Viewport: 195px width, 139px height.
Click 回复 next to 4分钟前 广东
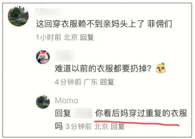(x=107, y=82)
